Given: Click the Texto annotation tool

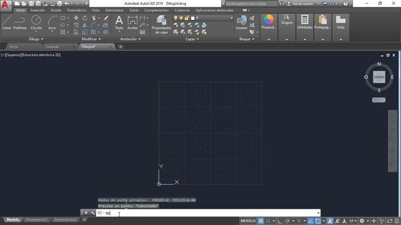Looking at the screenshot, I should (x=119, y=22).
